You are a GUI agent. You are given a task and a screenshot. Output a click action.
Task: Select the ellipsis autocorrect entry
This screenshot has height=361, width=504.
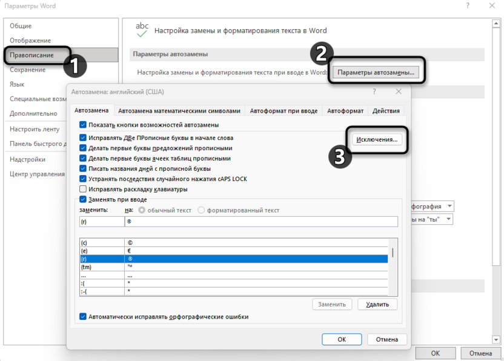click(x=234, y=275)
